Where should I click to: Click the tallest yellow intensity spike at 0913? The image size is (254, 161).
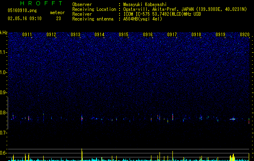click(82, 155)
